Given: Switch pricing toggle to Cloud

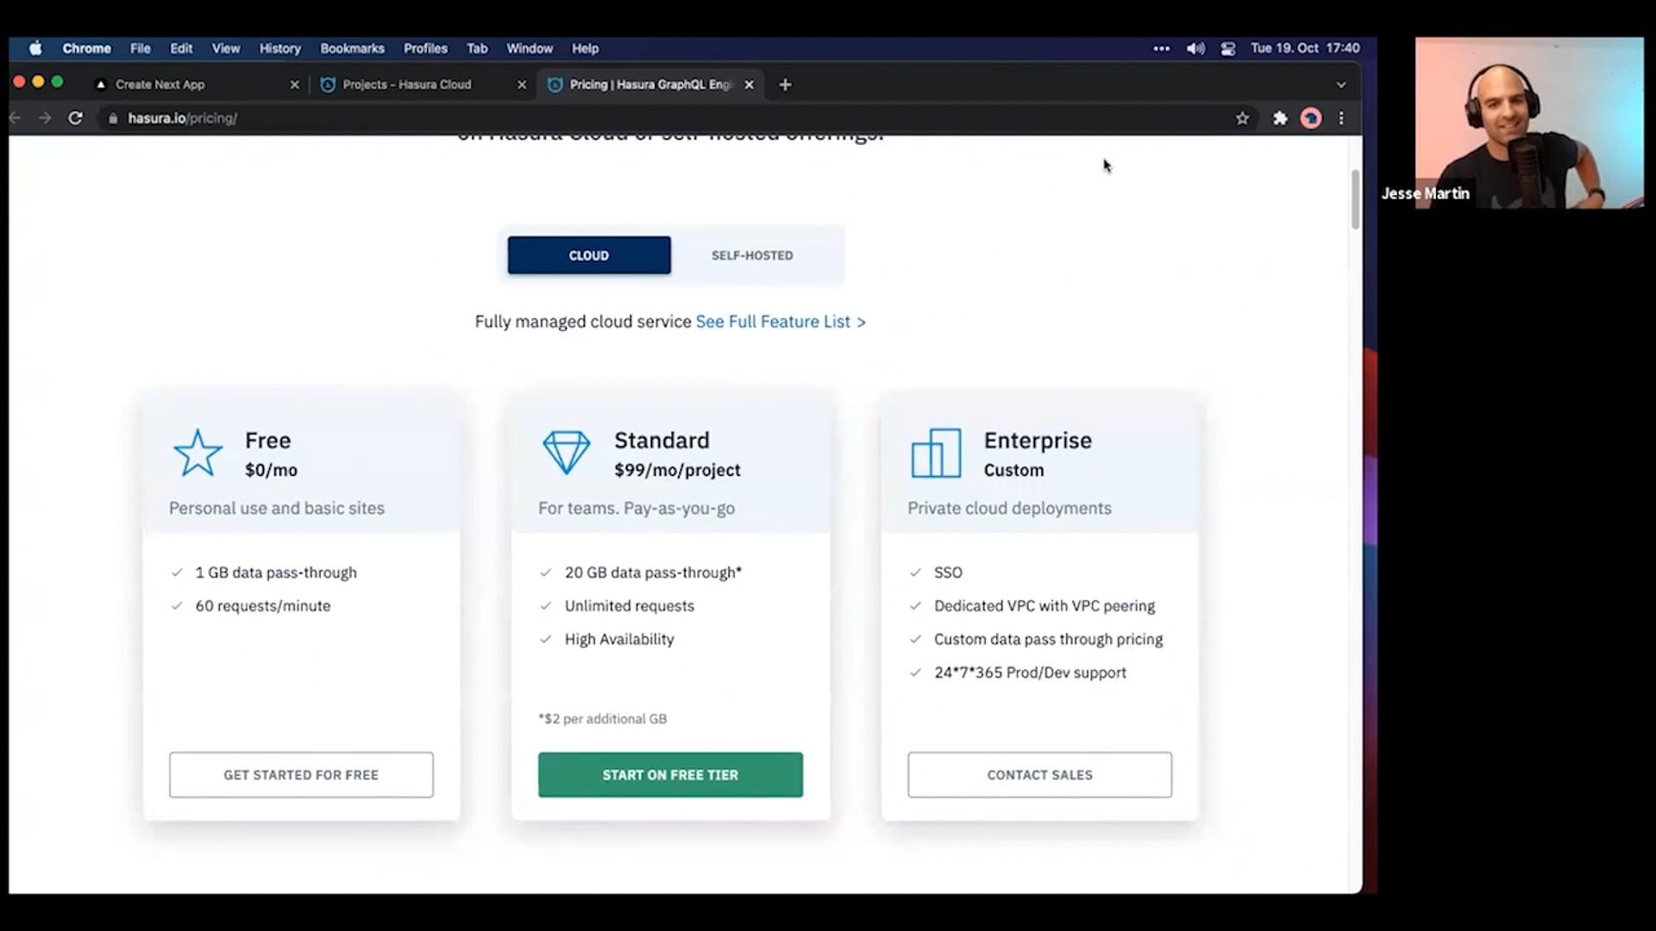Looking at the screenshot, I should click(x=589, y=255).
